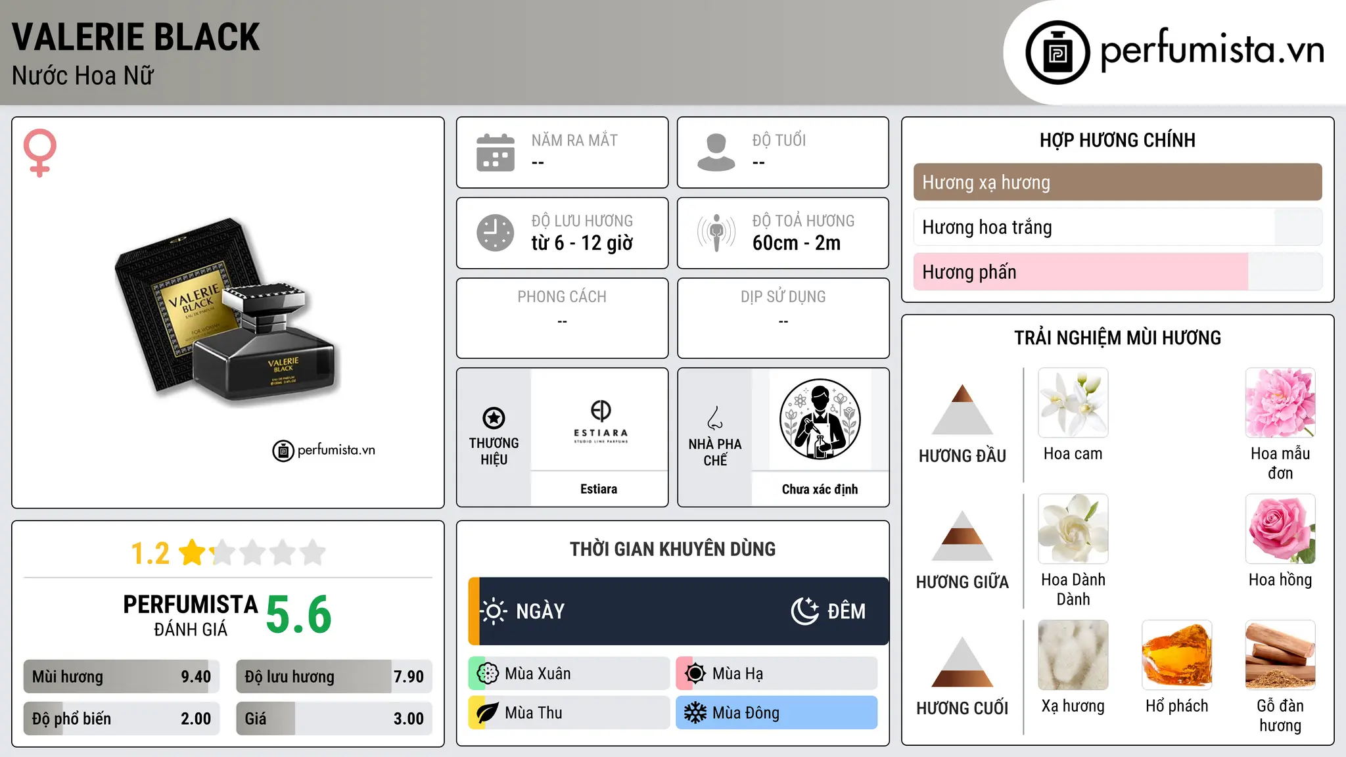Select the Xạ hương note image
This screenshot has height=757, width=1346.
[1073, 655]
